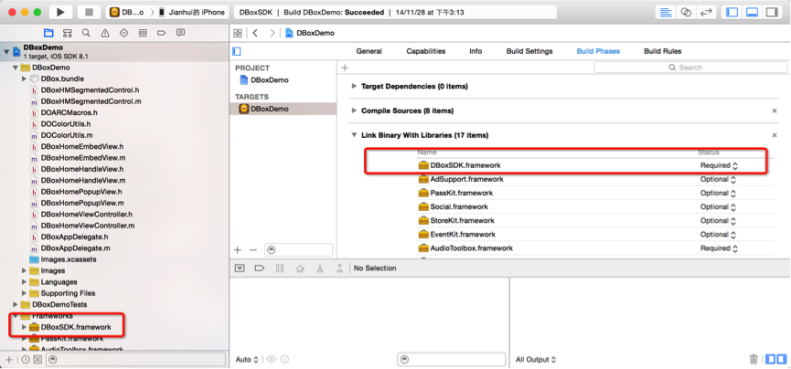The width and height of the screenshot is (791, 369).
Task: Open the Report navigator speech bubble icon
Action: (180, 33)
